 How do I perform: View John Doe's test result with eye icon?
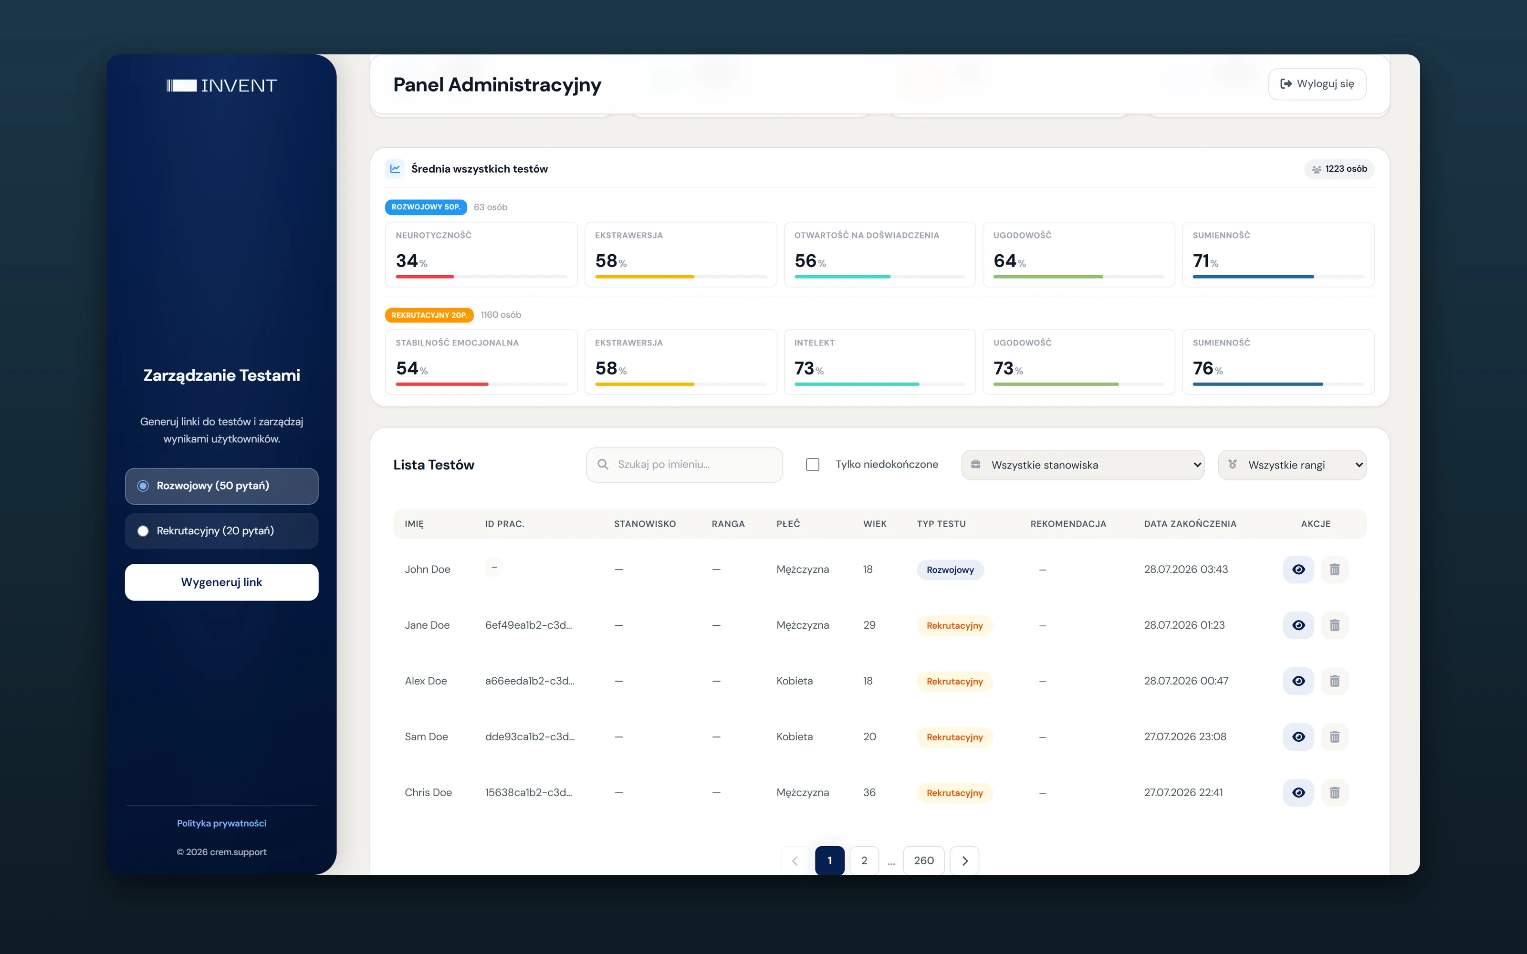coord(1298,569)
